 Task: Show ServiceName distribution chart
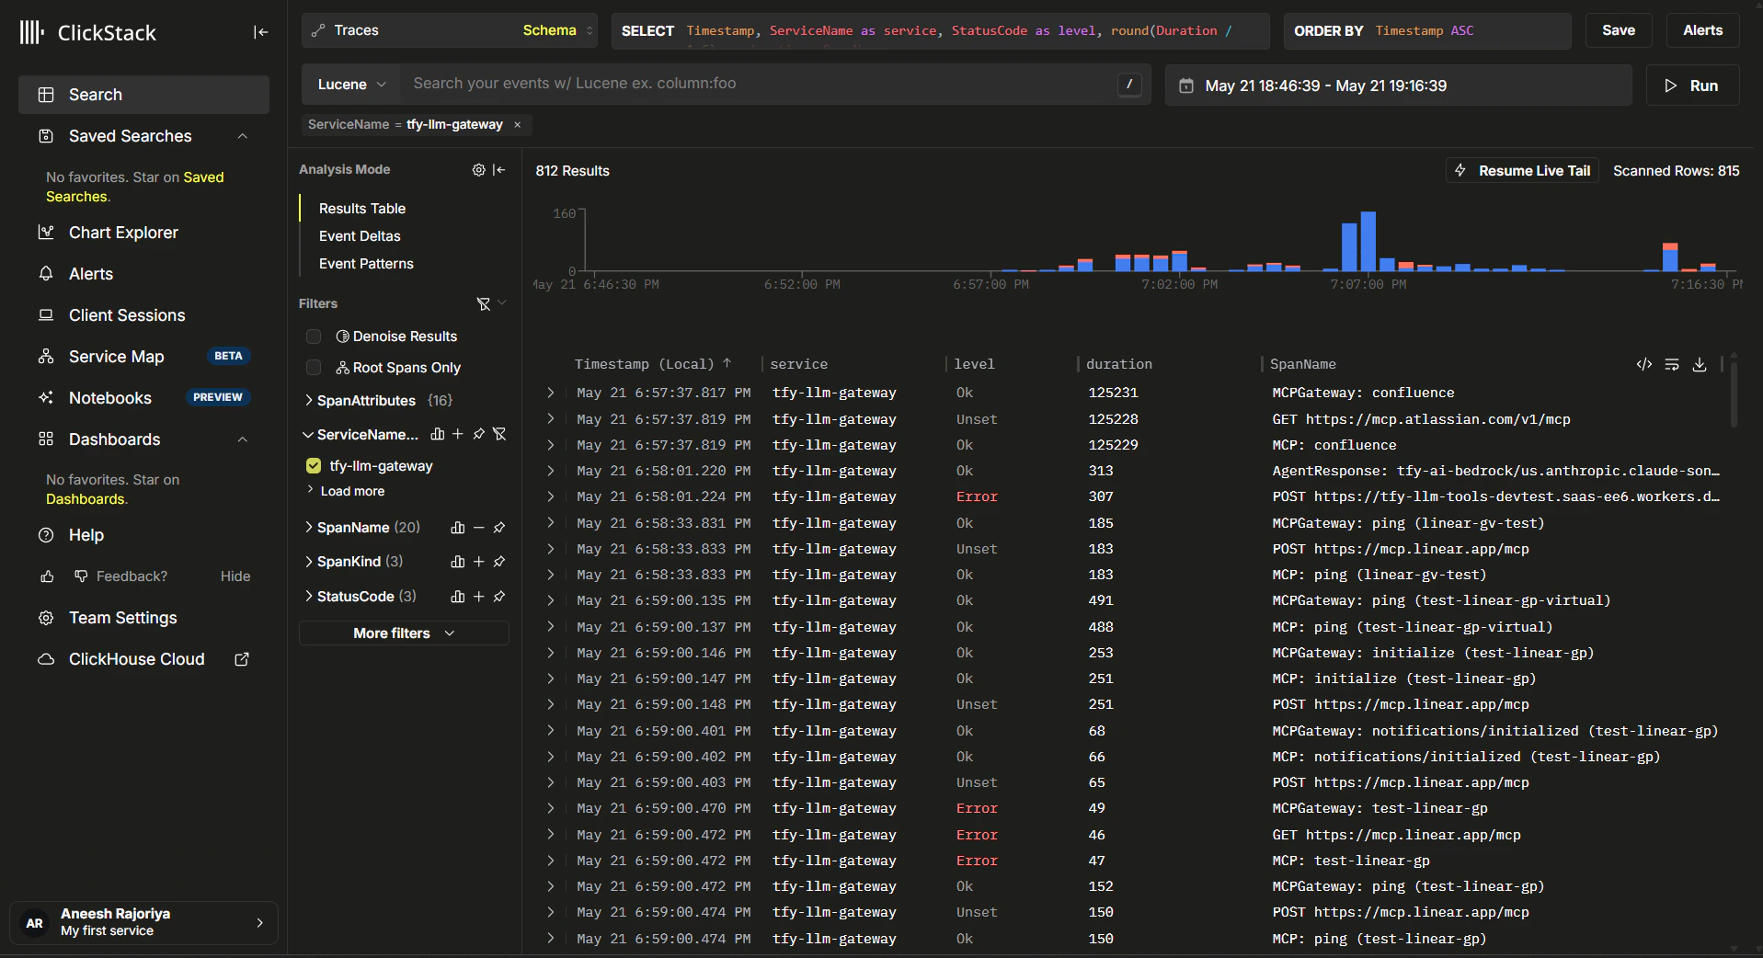point(438,434)
